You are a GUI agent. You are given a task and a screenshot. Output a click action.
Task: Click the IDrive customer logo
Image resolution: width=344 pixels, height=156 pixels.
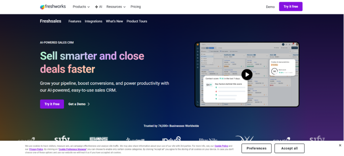click(171, 139)
